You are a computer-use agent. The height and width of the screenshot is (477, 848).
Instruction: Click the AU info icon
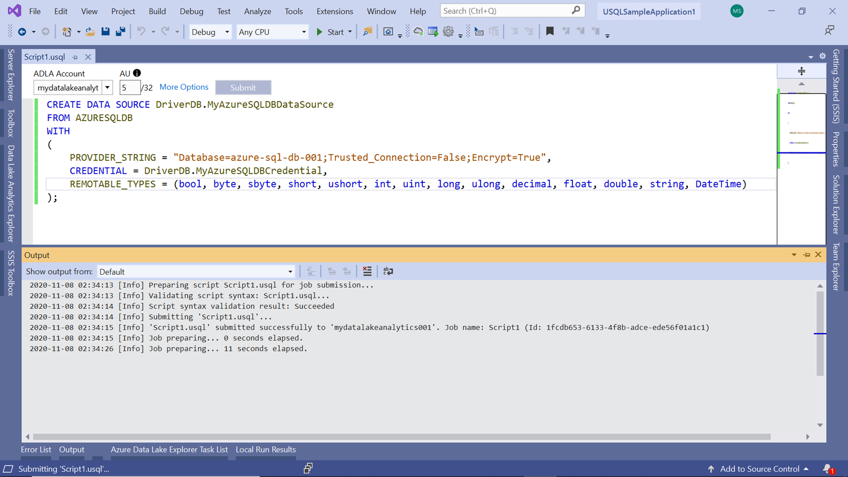click(x=137, y=73)
